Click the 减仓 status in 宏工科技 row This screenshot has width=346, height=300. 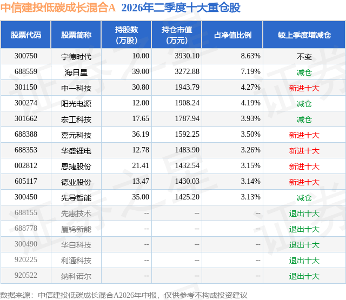click(304, 119)
